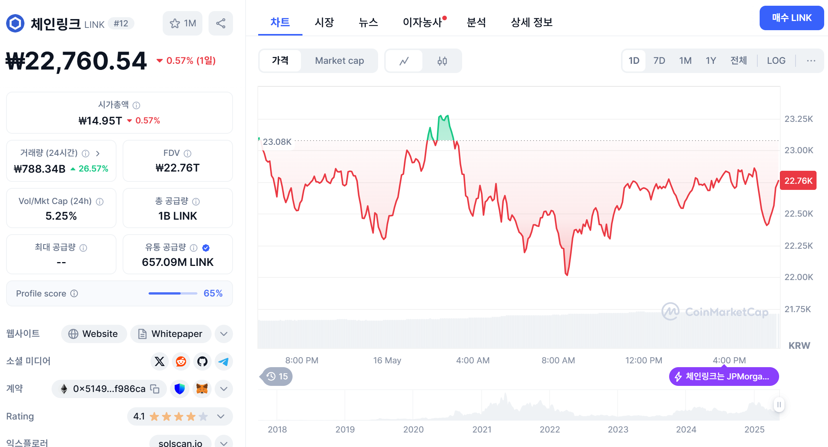This screenshot has width=828, height=447.
Task: Open Chainlink's X (Twitter) profile
Action: 160,361
